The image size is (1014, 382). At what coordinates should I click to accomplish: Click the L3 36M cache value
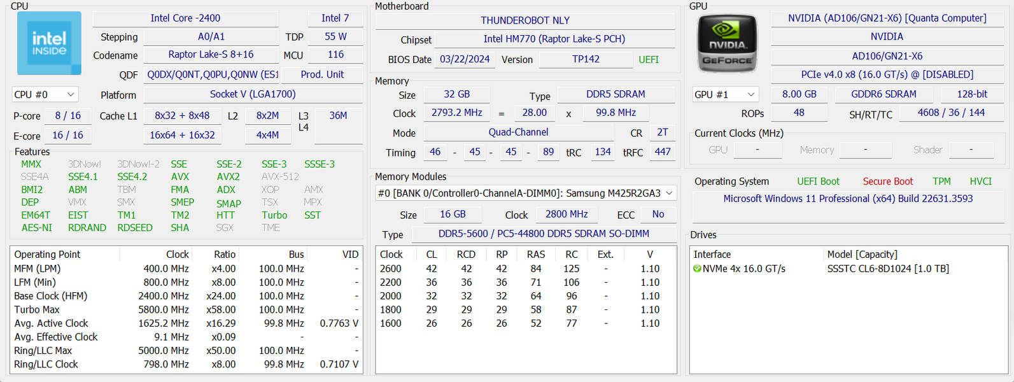click(x=338, y=126)
